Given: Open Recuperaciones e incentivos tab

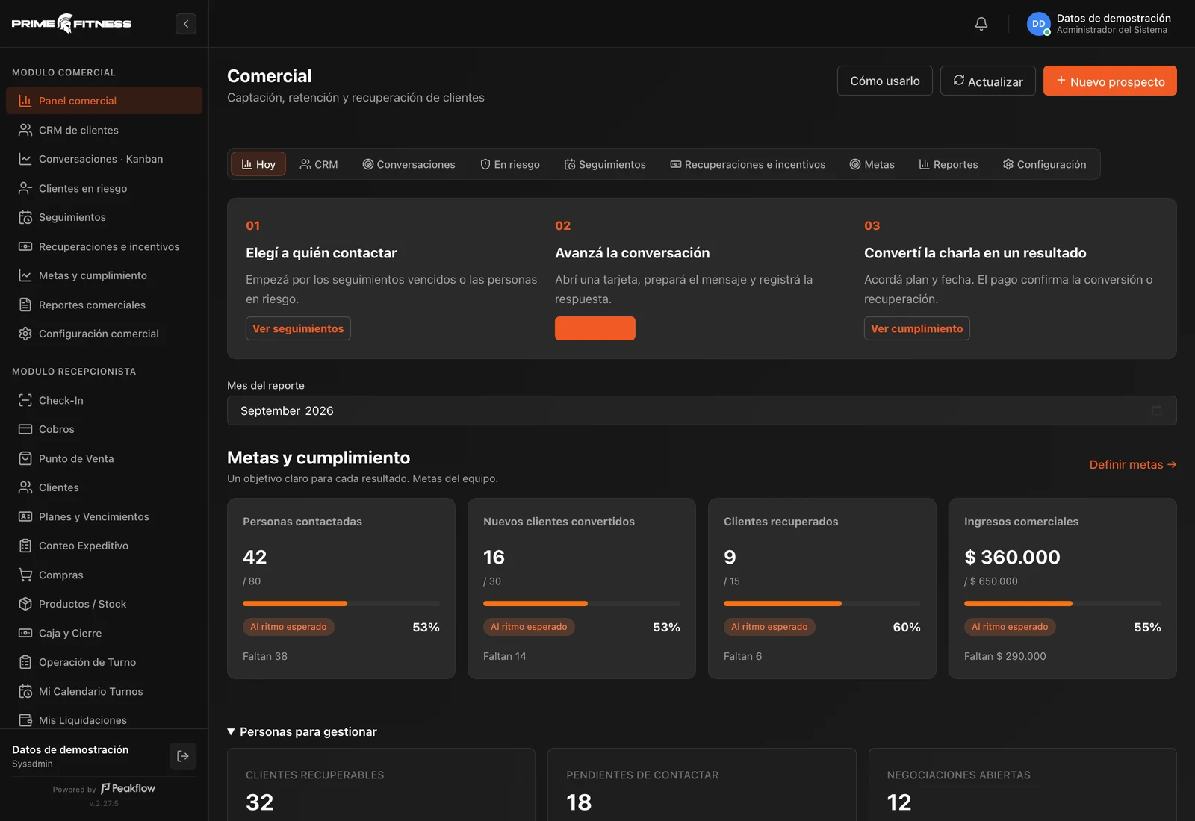Looking at the screenshot, I should tap(748, 164).
